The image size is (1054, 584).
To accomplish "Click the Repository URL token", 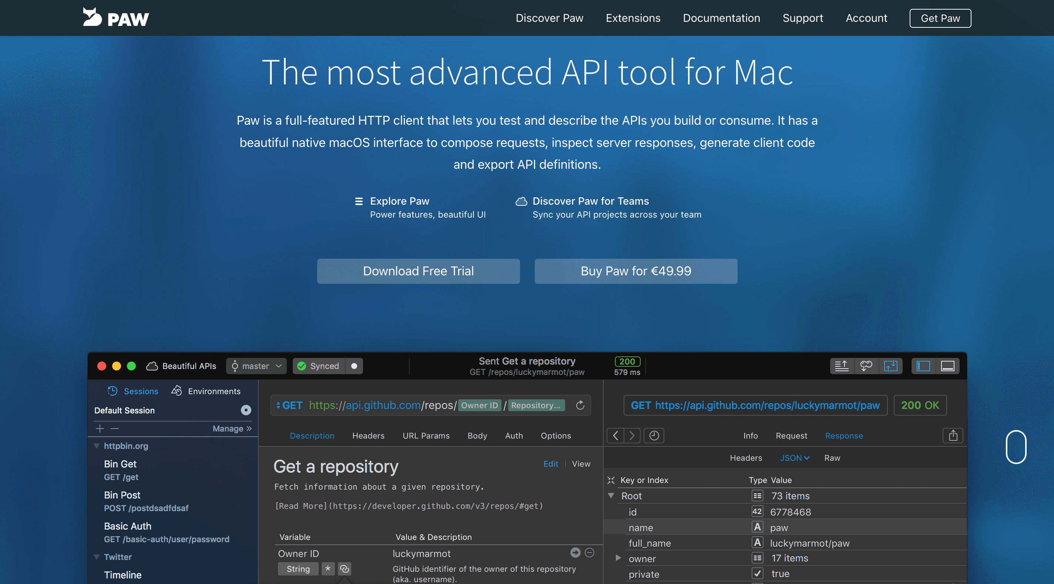I will (536, 405).
